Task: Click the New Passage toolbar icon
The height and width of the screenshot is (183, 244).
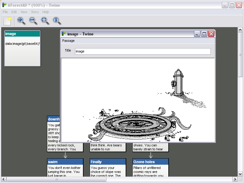Action: pyautogui.click(x=7, y=21)
